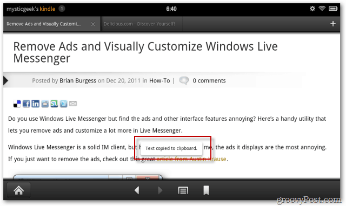Tap the speech bubble comments icon
Viewport: 346px width, 206px height.
pyautogui.click(x=184, y=80)
